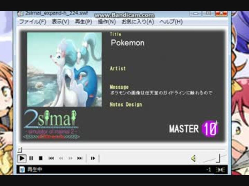Click the Pokemon song title text

coord(128,43)
